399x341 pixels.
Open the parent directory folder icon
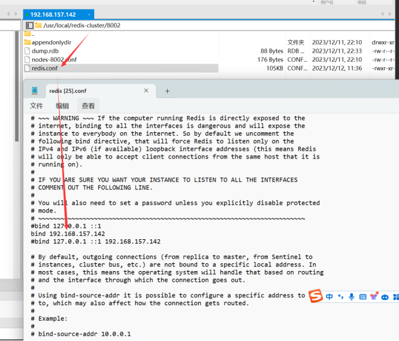28,34
